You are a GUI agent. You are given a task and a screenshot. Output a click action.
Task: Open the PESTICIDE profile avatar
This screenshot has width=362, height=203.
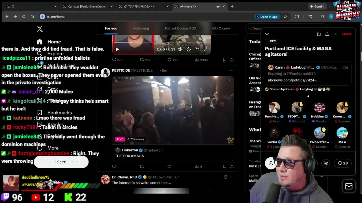point(105,73)
